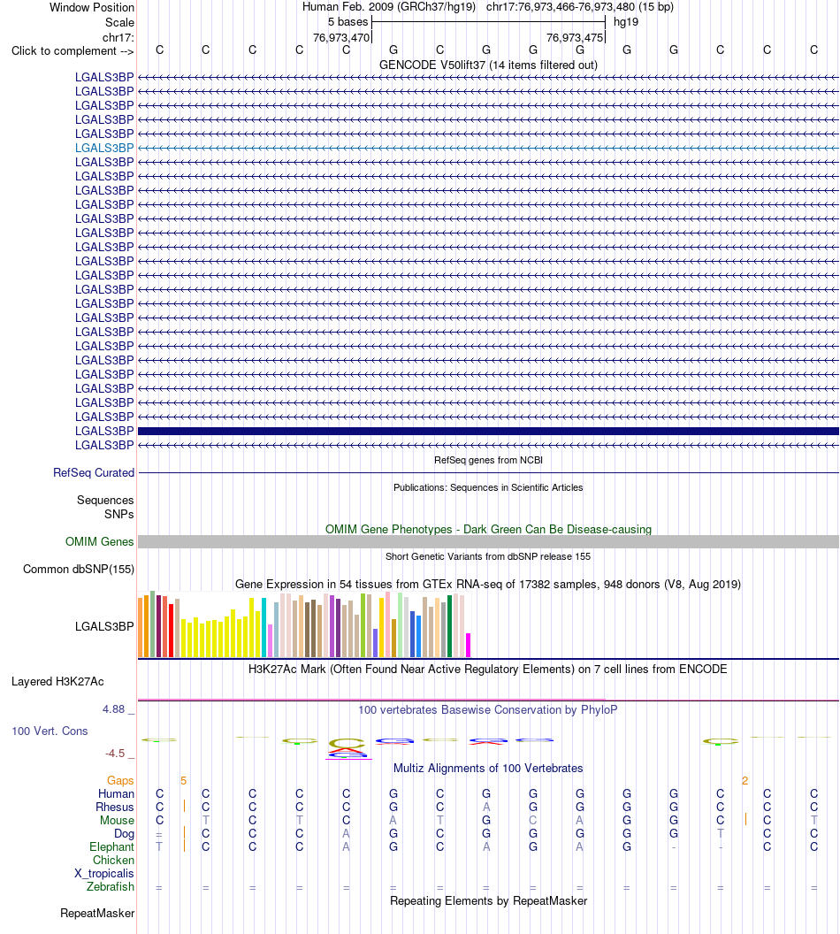The height and width of the screenshot is (934, 840).
Task: Open the OMIM Gene Phenotypes track title
Action: [x=488, y=529]
